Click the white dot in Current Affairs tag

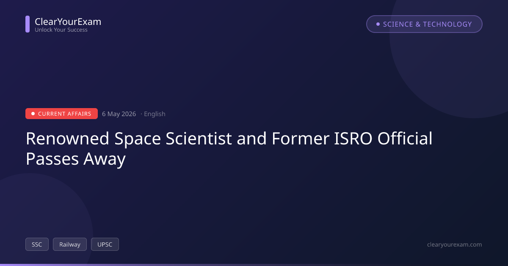33,114
